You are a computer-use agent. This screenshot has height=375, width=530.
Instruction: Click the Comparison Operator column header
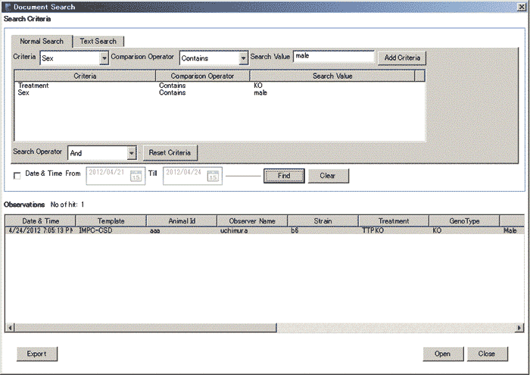point(202,76)
